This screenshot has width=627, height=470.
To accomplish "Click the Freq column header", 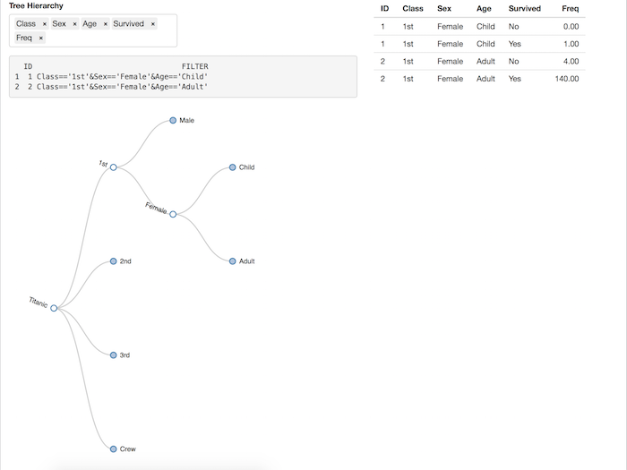I will (x=570, y=9).
